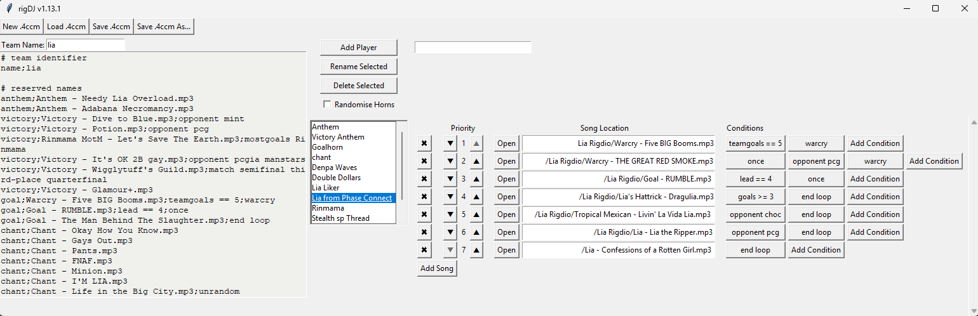
Task: Edit the opponent choc condition
Action: click(x=755, y=214)
